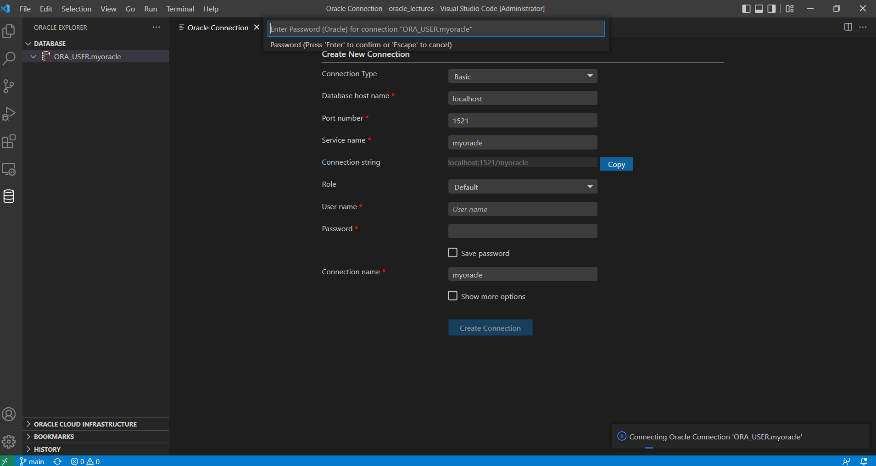This screenshot has width=876, height=466.
Task: Click the Connecting Oracle Connection notification
Action: click(740, 437)
